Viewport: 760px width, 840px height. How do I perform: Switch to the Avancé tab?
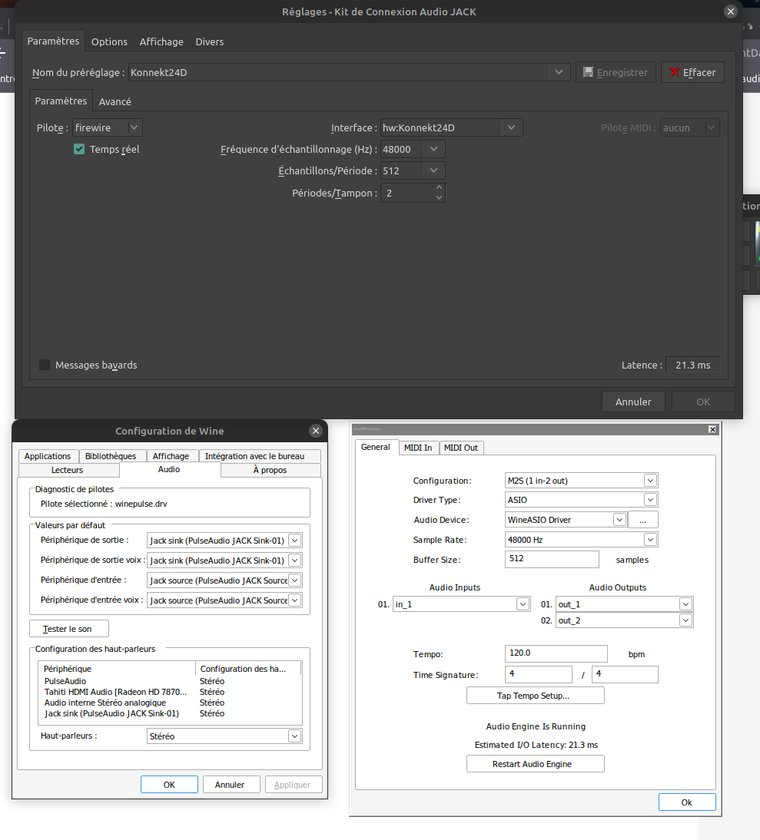[x=115, y=101]
